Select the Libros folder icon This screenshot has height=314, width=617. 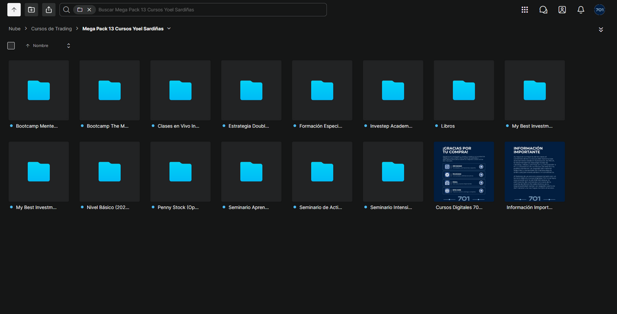464,90
